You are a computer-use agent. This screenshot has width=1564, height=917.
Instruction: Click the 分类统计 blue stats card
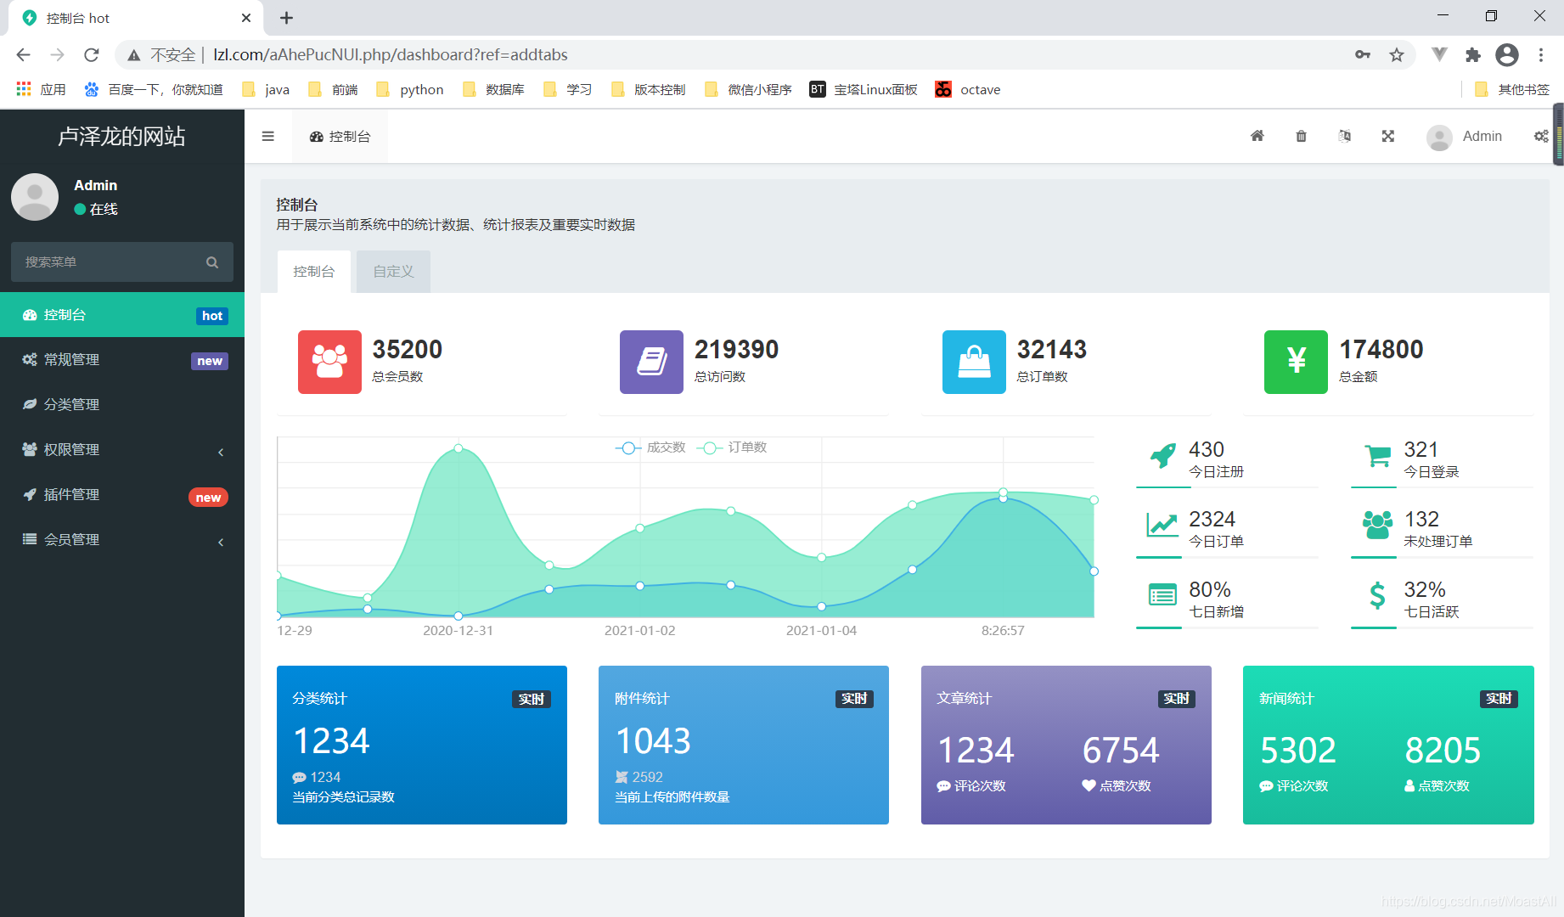(x=422, y=745)
